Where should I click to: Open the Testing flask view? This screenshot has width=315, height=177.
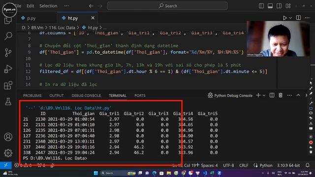coord(8,102)
